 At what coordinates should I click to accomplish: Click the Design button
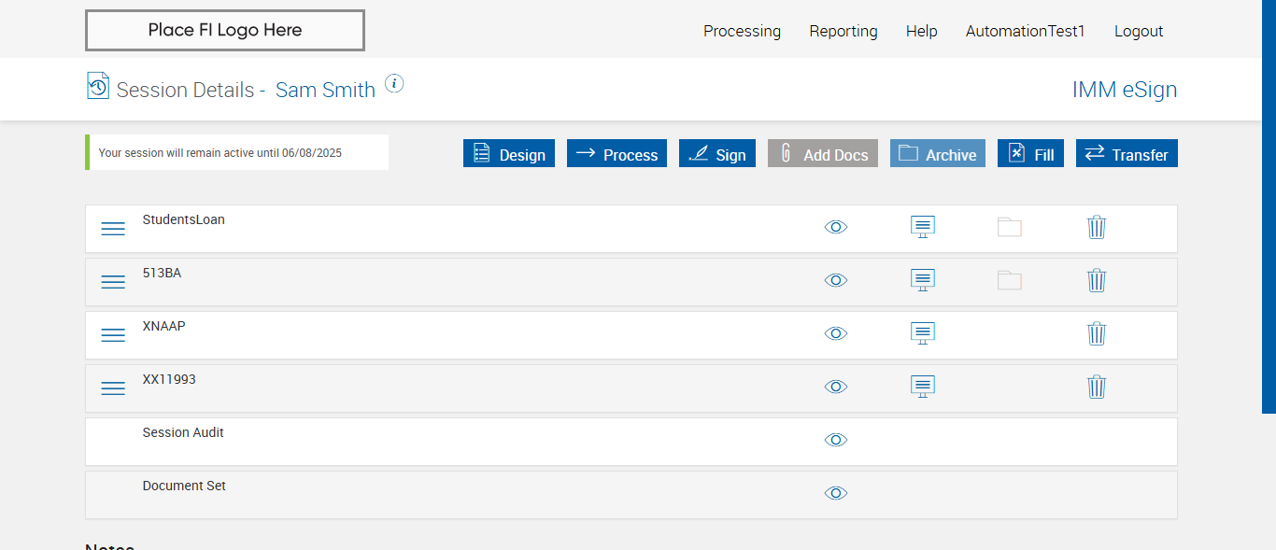(x=509, y=154)
